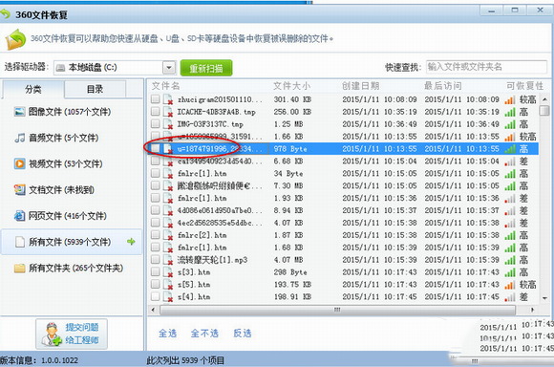Click 提交问题给工程师 button
This screenshot has width=554, height=367.
point(72,334)
